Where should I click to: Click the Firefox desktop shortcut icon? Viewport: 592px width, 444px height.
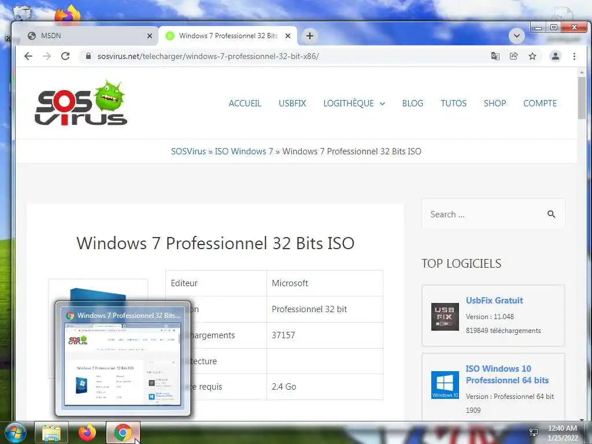point(68,14)
